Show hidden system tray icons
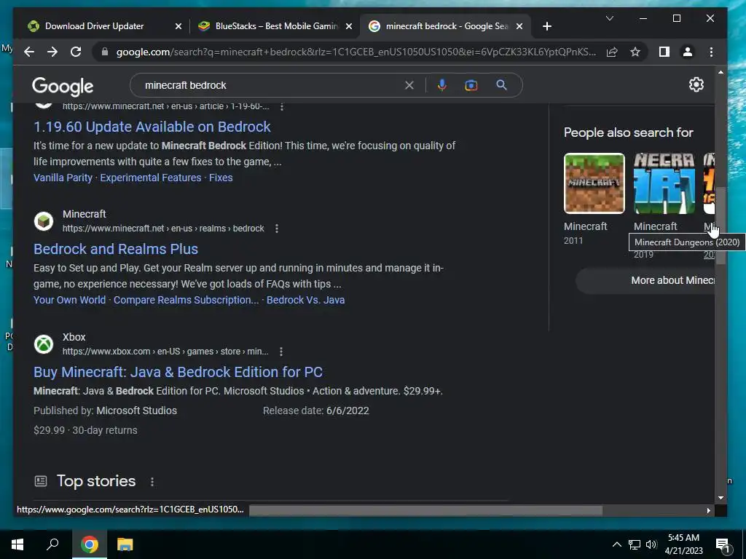Image resolution: width=746 pixels, height=559 pixels. tap(616, 544)
